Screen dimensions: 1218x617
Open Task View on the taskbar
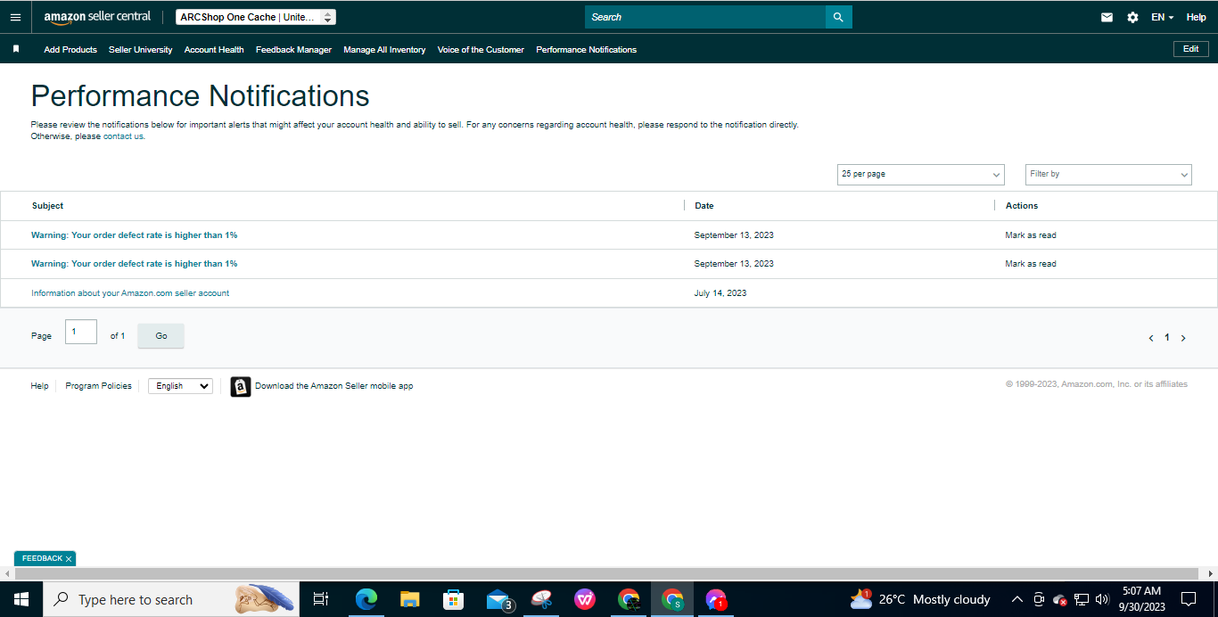pos(321,599)
